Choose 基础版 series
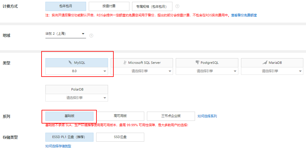The image size is (306, 152). click(69, 116)
